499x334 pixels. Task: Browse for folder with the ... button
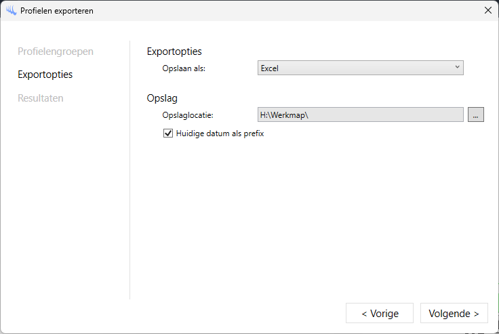(476, 115)
